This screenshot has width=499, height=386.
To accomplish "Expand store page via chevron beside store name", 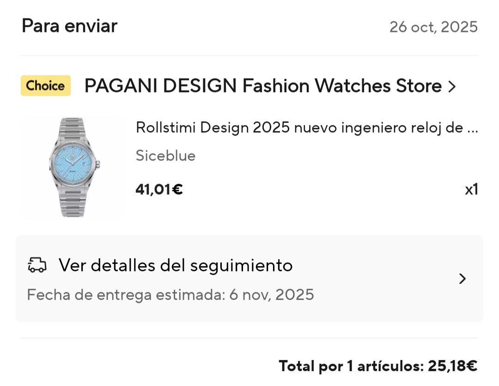I will tap(452, 86).
